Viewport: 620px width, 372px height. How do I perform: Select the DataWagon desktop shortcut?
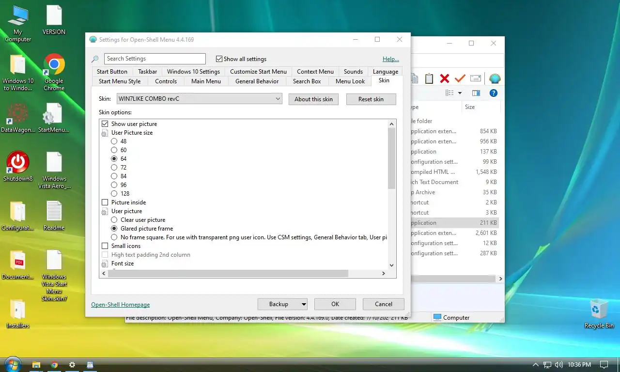18,118
